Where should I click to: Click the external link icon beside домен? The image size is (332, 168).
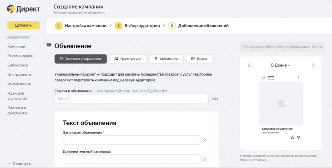pyautogui.click(x=264, y=78)
